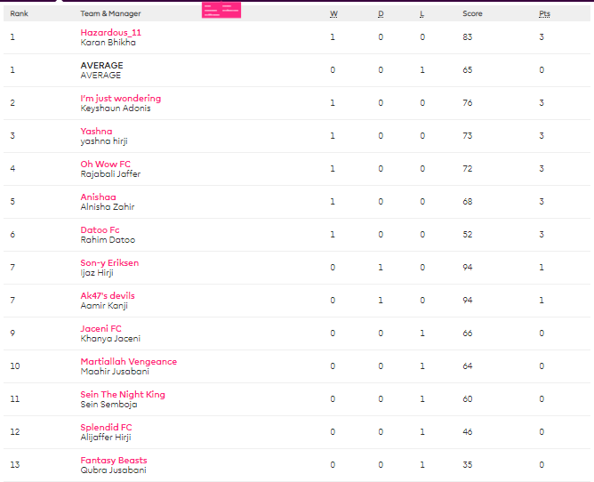View the Jaceni FC team
594x482 pixels.
[x=100, y=328]
